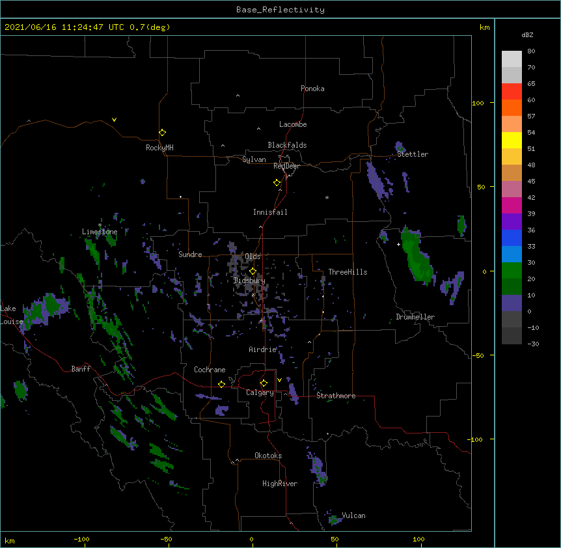Image resolution: width=561 pixels, height=548 pixels.
Task: Select the dark green 10-20 dBZ legend swatch
Action: [x=512, y=287]
